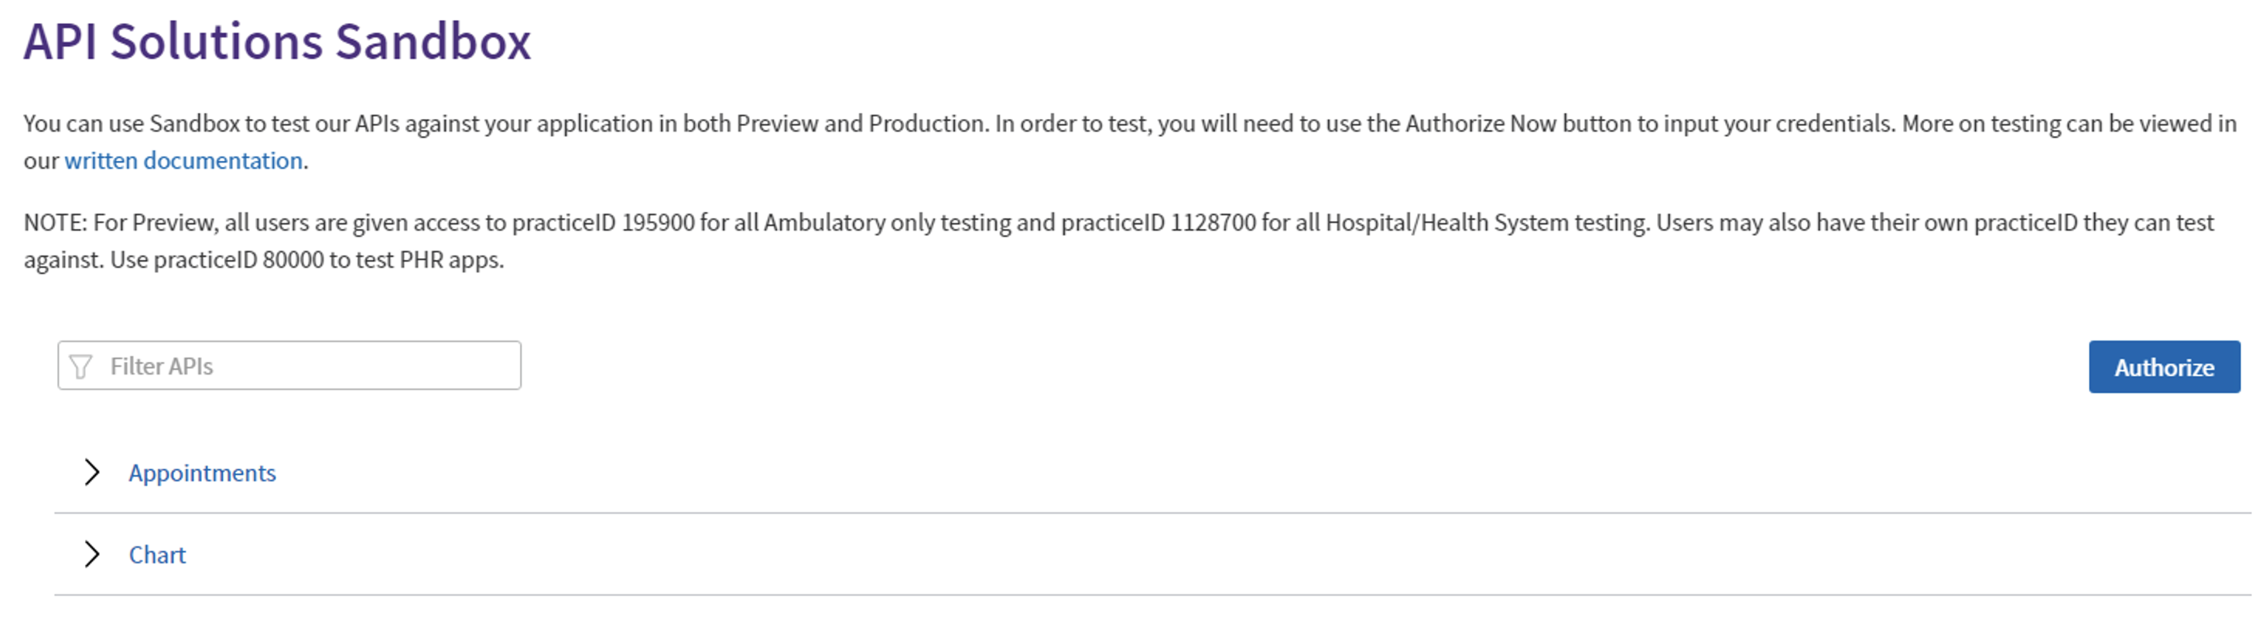Open the Chart API group link
Image resolution: width=2266 pixels, height=619 pixels.
click(157, 555)
